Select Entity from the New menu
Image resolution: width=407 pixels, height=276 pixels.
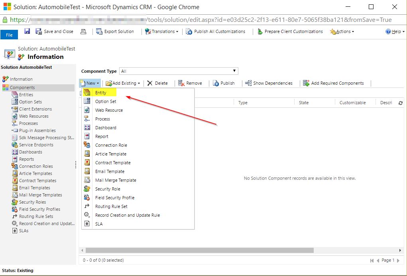(100, 93)
